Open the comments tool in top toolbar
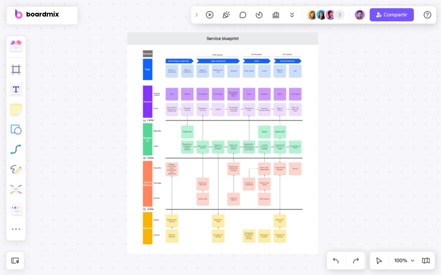Image resolution: width=441 pixels, height=275 pixels. [243, 15]
